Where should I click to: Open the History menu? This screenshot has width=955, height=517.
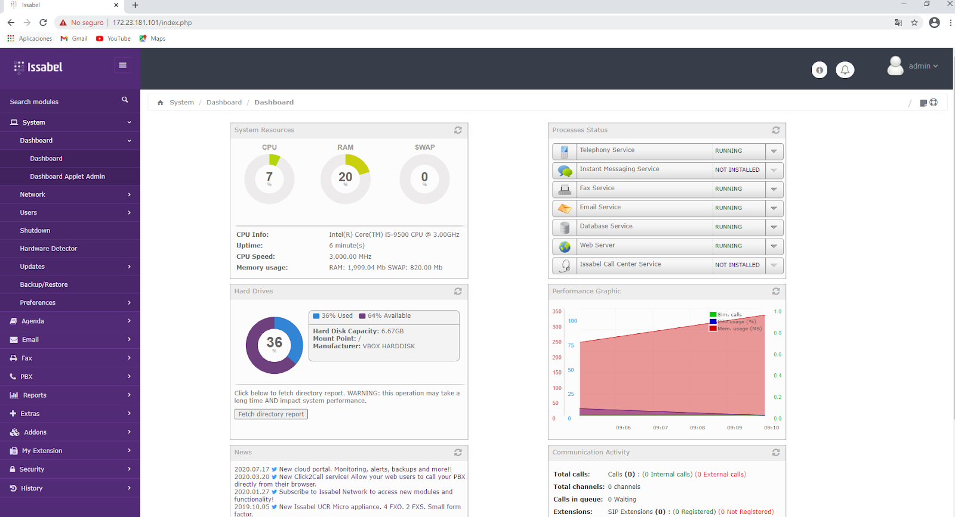[70, 488]
